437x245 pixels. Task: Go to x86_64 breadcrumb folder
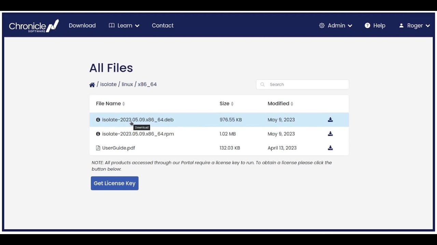click(x=147, y=84)
